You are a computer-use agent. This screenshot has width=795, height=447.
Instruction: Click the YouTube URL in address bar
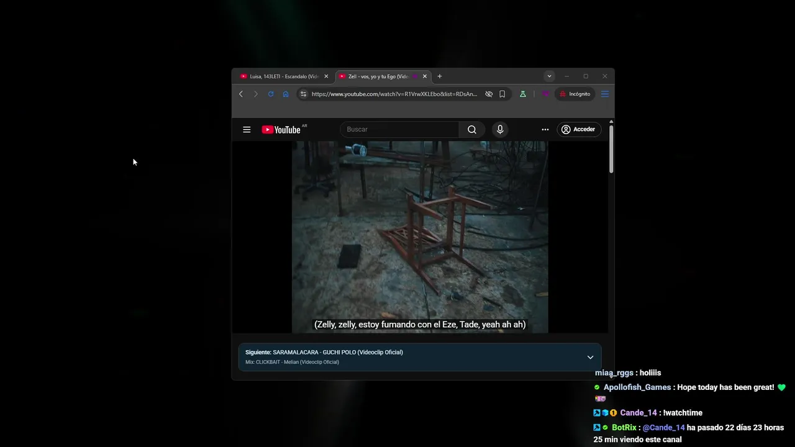click(x=394, y=94)
